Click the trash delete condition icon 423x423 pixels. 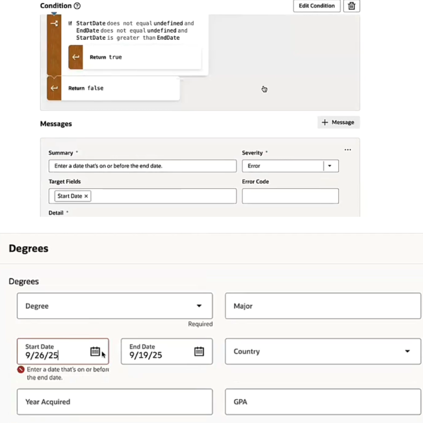coord(351,6)
